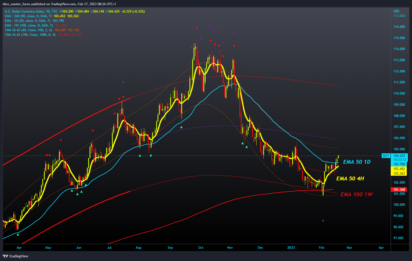Click the 104.425 current price label on axis
The width and height of the screenshot is (412, 261).
(x=399, y=156)
